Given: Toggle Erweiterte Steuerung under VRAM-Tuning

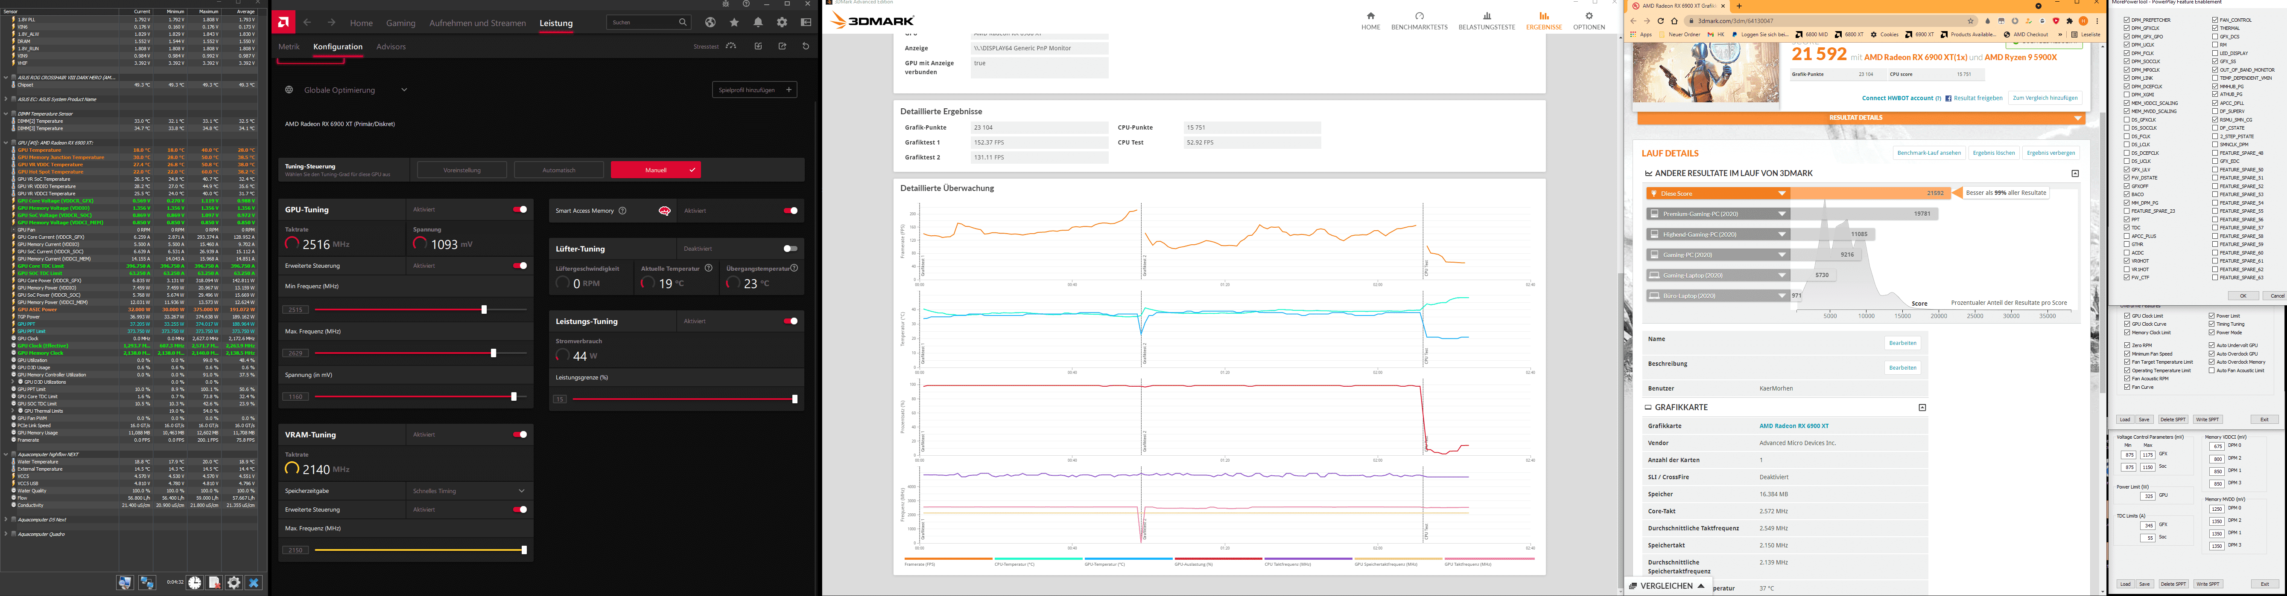Looking at the screenshot, I should pos(520,509).
